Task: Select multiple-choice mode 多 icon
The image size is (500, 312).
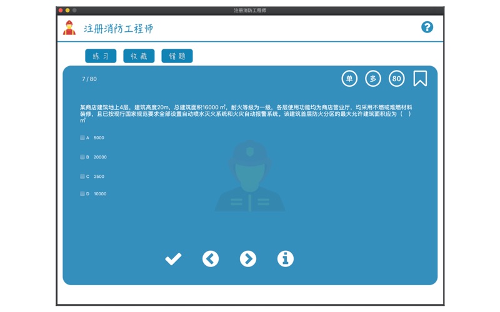Action: [x=373, y=79]
